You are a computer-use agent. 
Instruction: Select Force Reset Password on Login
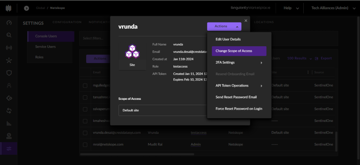tap(239, 109)
